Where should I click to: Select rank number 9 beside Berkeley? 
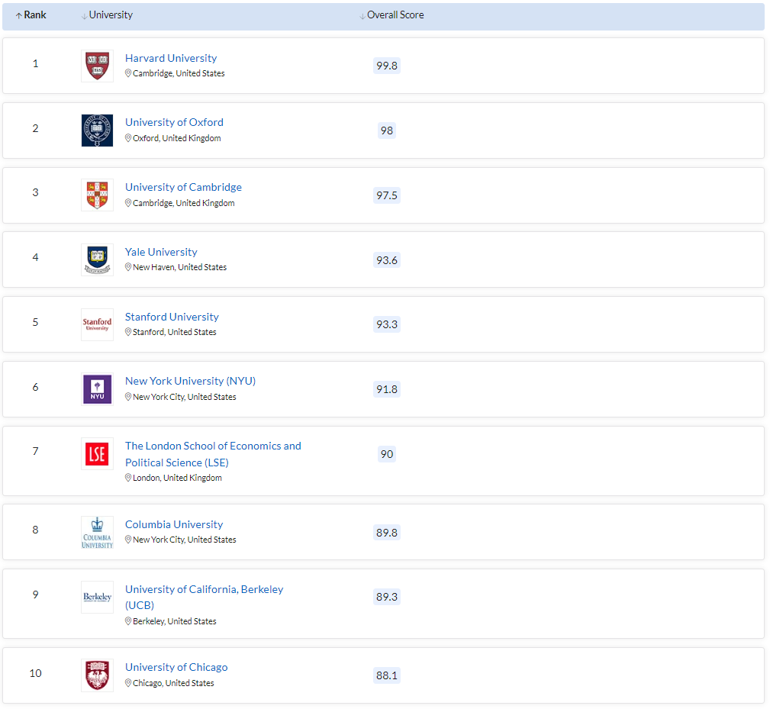pos(35,595)
